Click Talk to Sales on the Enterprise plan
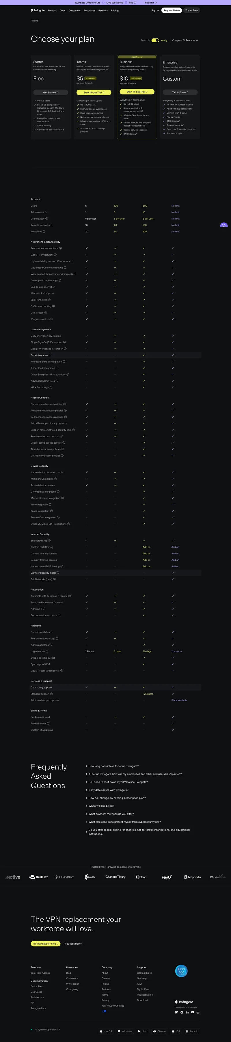The image size is (231, 1042). 180,92
